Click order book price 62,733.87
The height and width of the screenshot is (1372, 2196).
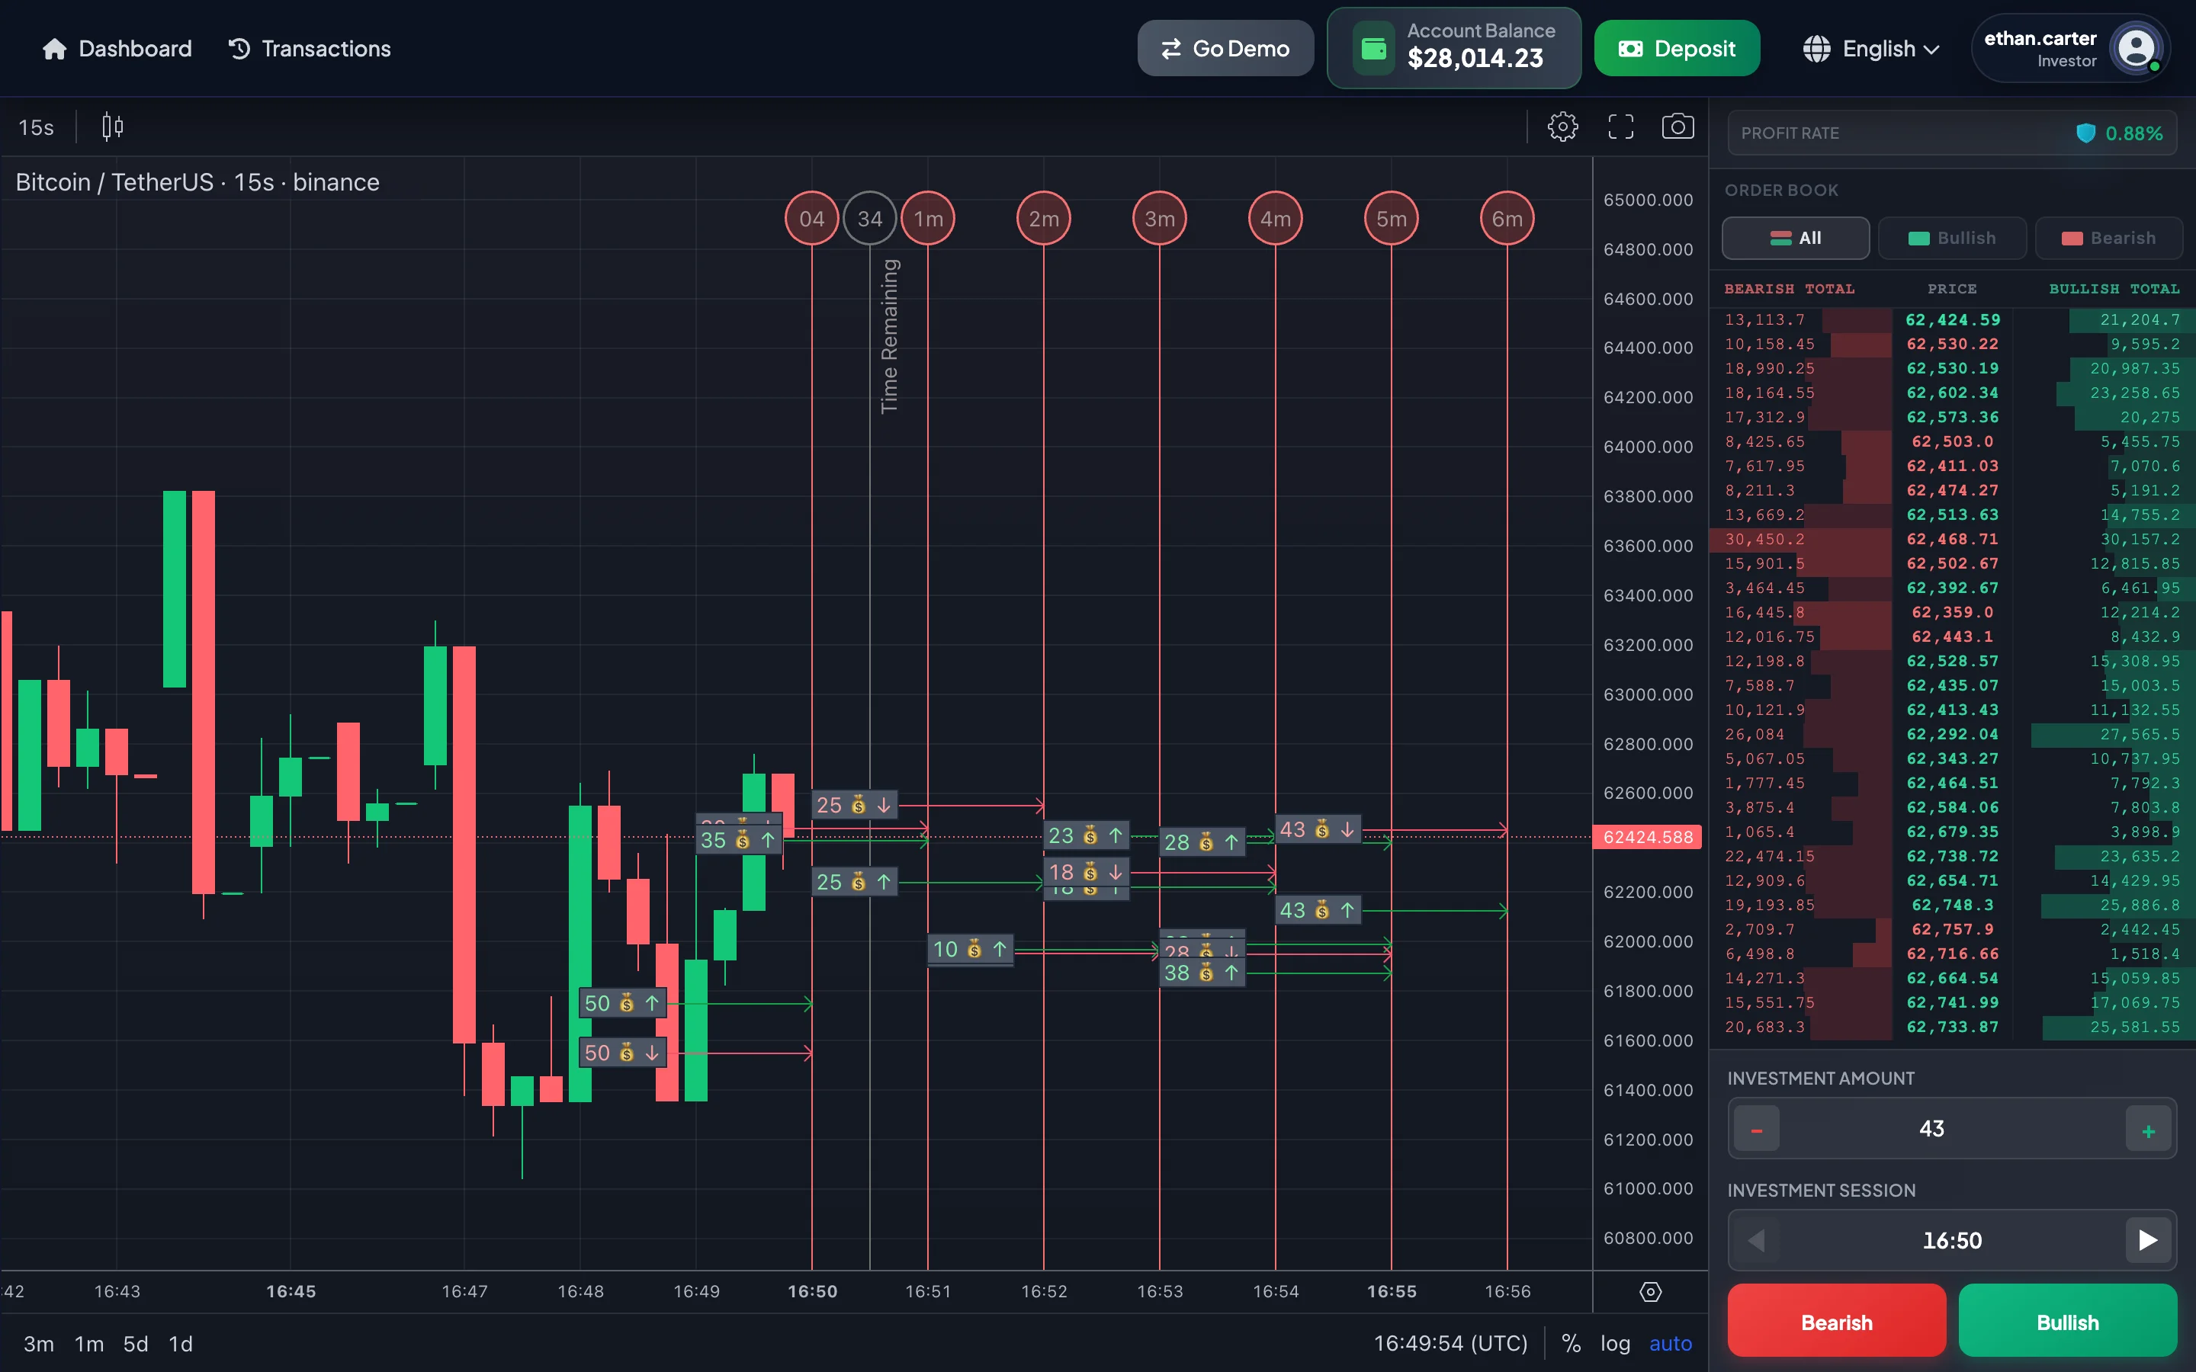pos(1952,1027)
